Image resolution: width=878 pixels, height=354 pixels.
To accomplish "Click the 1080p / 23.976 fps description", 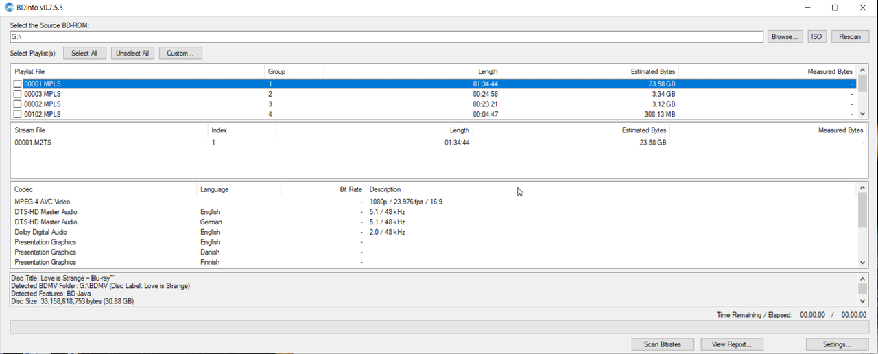I will click(406, 202).
